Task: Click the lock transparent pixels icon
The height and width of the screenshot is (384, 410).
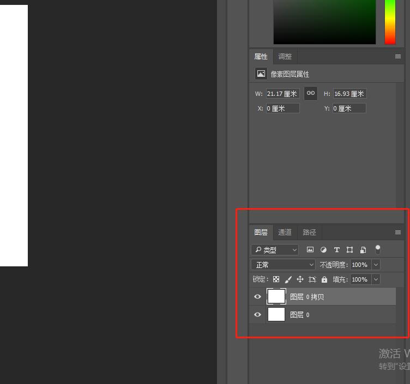Action: (276, 279)
